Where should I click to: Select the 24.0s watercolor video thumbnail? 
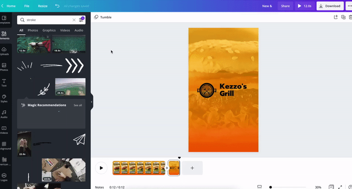[63, 170]
